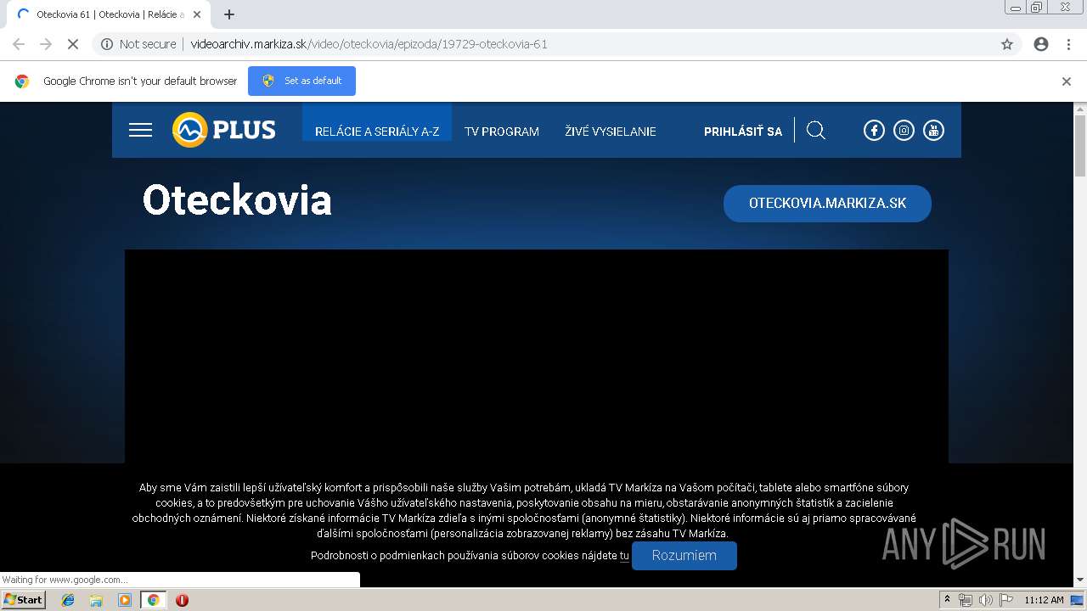Open TV Program menu item
Viewport: 1087px width, 611px height.
502,132
